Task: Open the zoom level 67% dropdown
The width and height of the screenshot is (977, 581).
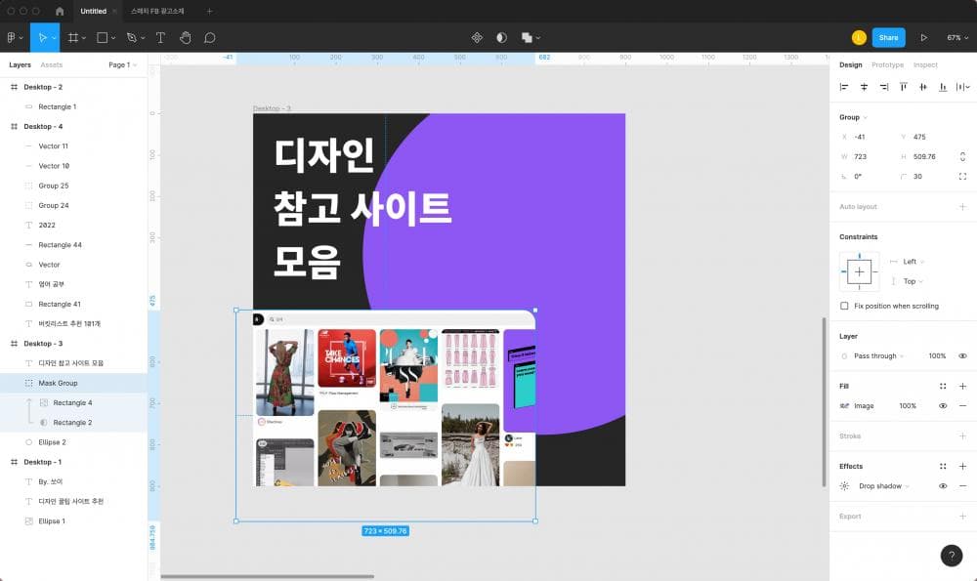Action: 956,37
